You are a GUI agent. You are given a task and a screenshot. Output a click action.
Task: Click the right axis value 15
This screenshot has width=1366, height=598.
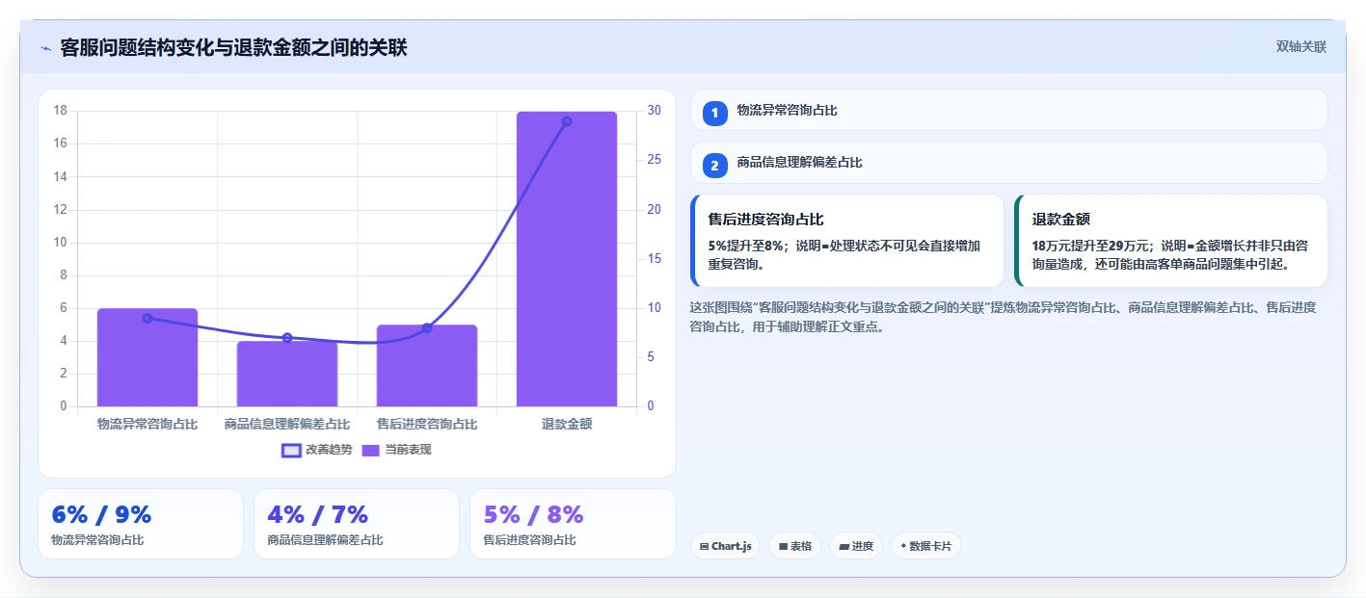(654, 259)
